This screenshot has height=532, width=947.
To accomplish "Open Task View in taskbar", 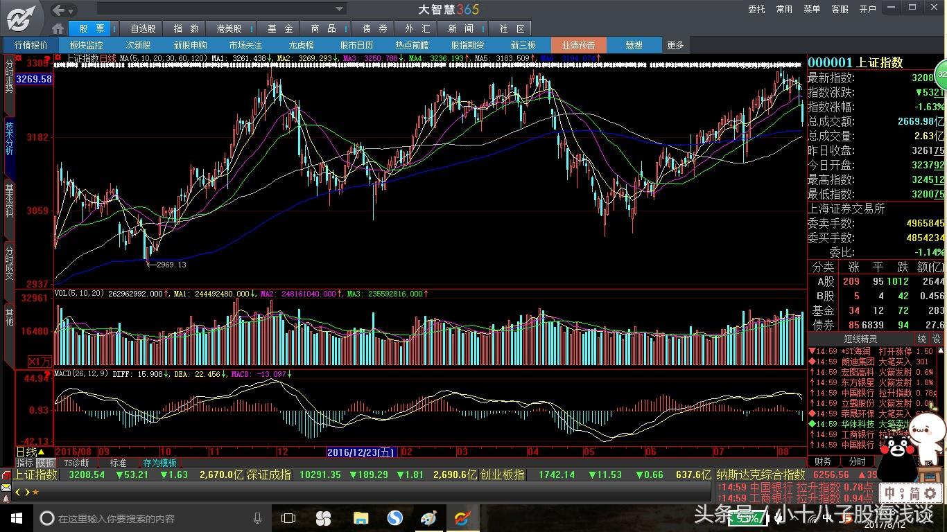I will click(x=288, y=518).
